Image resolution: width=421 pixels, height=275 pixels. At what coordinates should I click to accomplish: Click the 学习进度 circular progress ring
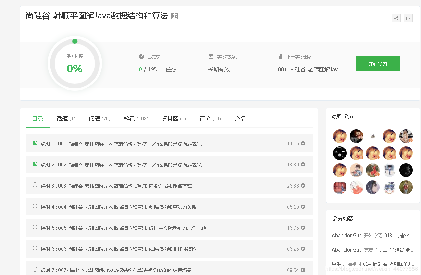click(x=74, y=64)
